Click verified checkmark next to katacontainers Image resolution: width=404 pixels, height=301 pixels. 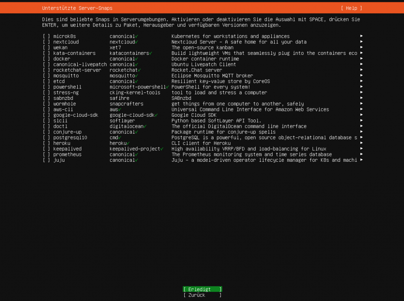[x=151, y=53]
